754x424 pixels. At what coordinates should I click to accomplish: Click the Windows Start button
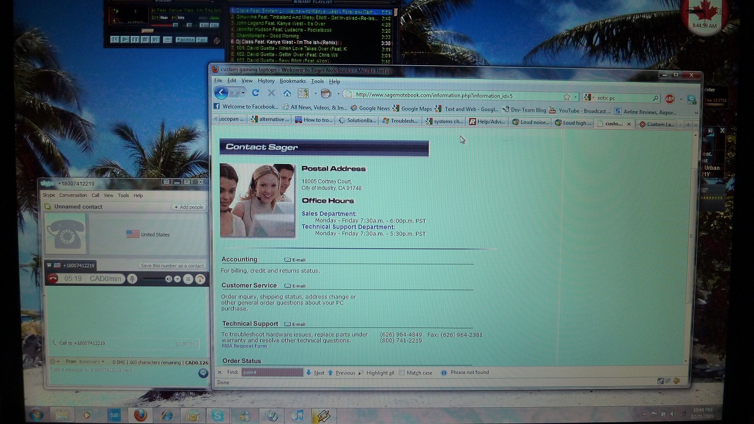35,415
